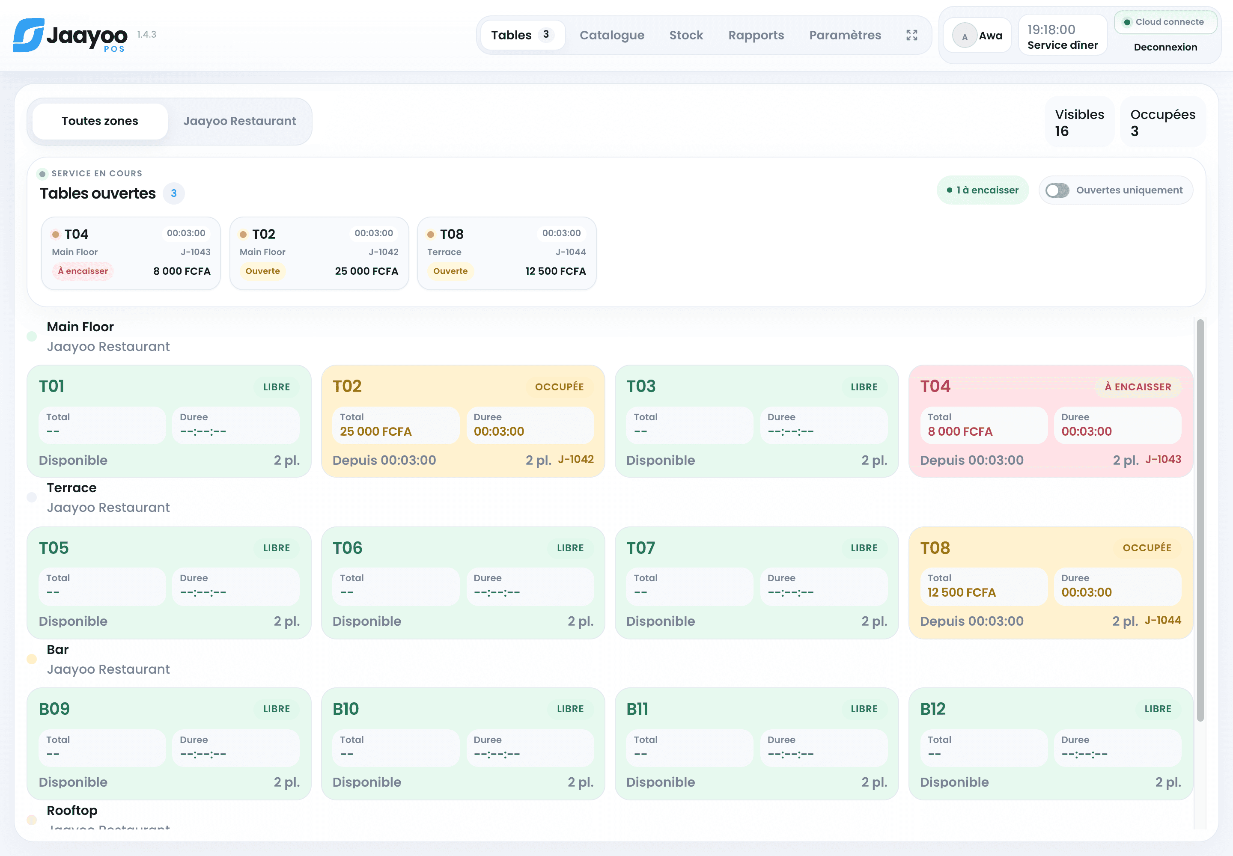
Task: Switch to the Stock tab
Action: point(686,36)
